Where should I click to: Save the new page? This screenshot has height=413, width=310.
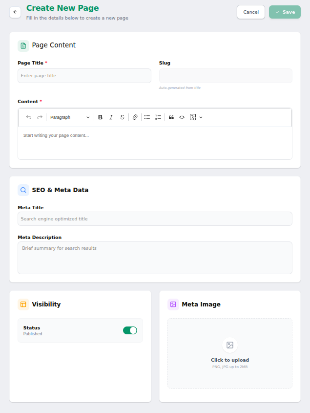[285, 12]
